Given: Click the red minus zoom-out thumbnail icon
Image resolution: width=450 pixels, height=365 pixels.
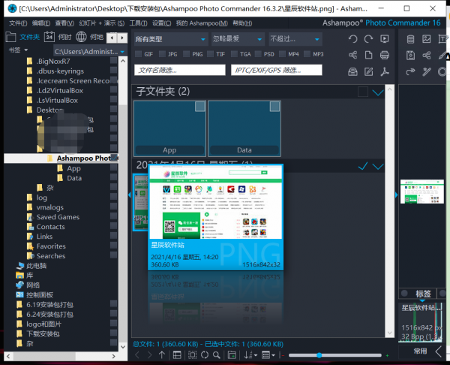Looking at the screenshot, I should (x=283, y=355).
